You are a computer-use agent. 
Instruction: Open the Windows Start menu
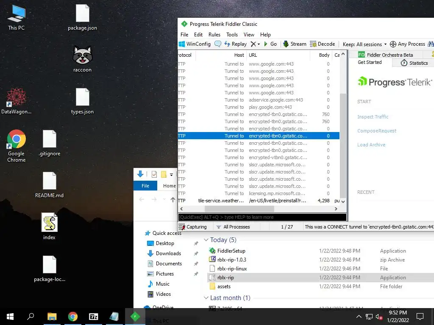coord(10,317)
